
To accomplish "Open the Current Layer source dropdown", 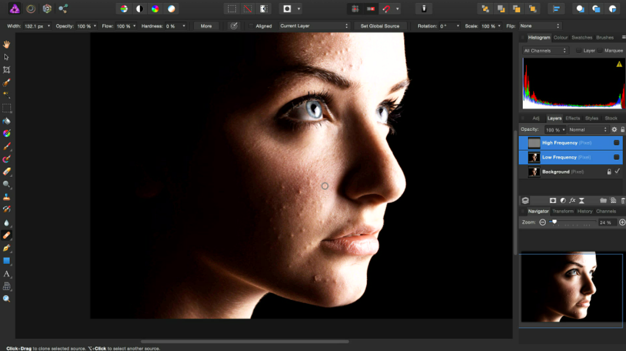I will click(x=314, y=26).
